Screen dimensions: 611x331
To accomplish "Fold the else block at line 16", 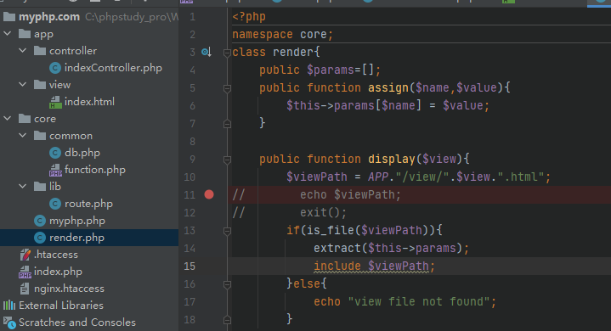I will (x=227, y=284).
